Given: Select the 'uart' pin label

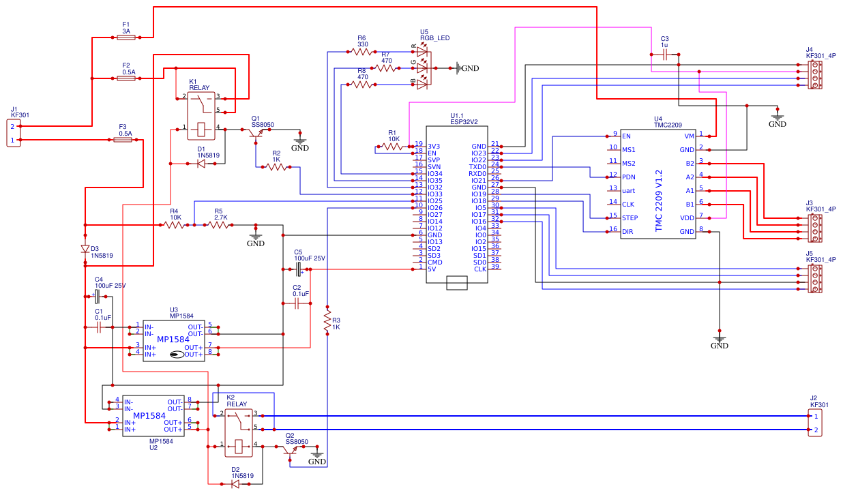Looking at the screenshot, I should (629, 190).
